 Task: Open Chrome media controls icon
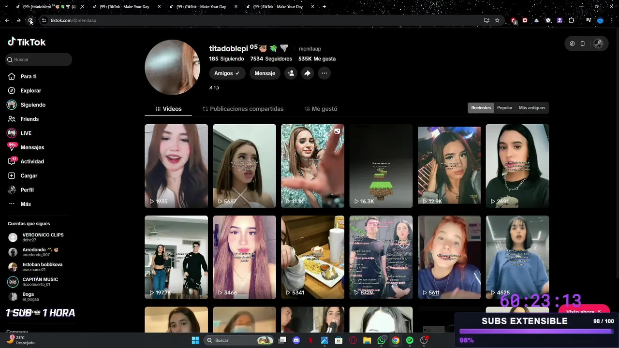pyautogui.click(x=588, y=20)
